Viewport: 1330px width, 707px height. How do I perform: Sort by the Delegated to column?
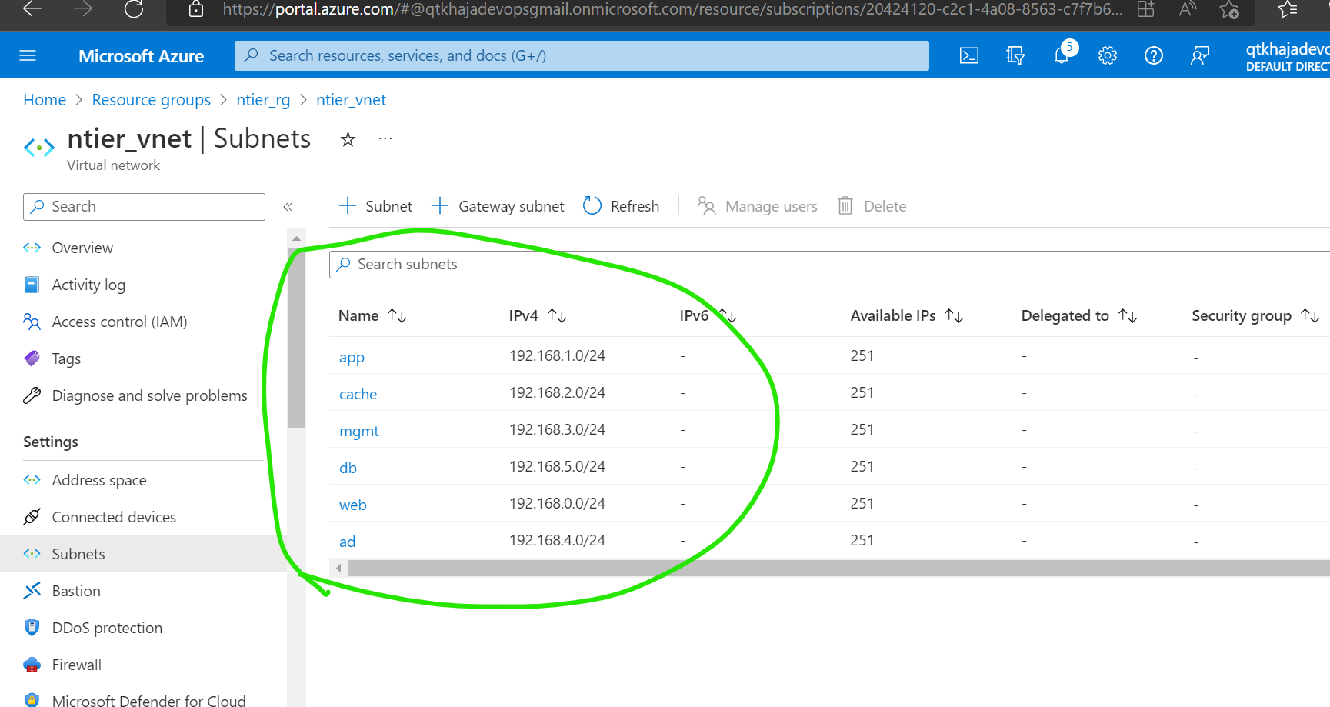tap(1079, 315)
